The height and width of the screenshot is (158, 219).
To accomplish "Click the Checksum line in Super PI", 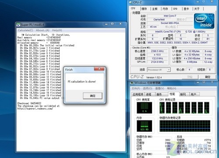I will [29, 103].
